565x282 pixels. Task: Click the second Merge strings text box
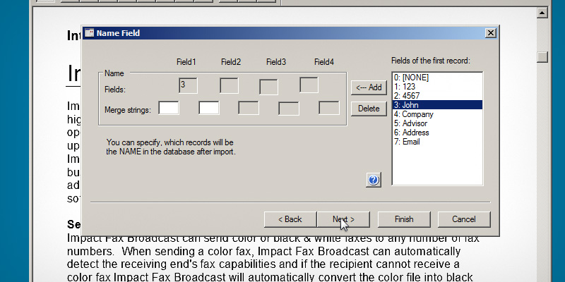coord(209,108)
